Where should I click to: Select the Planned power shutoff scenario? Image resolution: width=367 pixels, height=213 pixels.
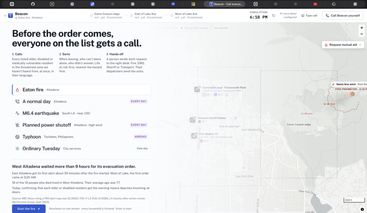click(82, 125)
